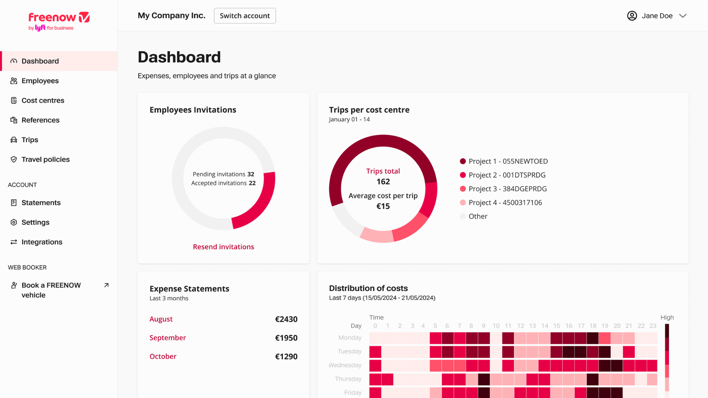Screen dimensions: 708x398
Task: Click the Integrations arrows icon
Action: [14, 242]
